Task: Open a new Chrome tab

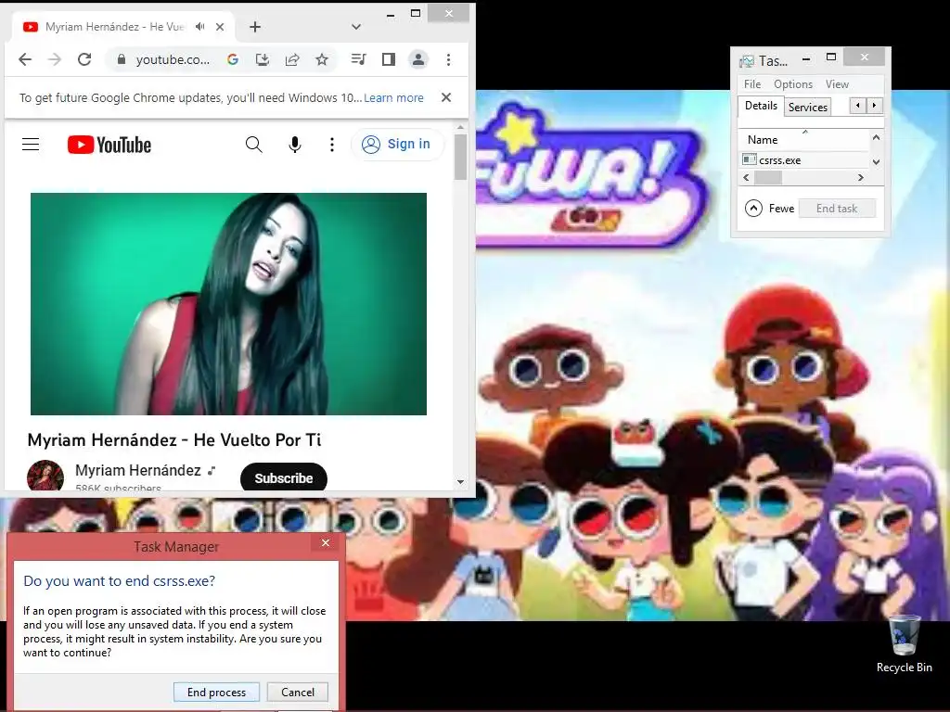Action: coord(255,27)
